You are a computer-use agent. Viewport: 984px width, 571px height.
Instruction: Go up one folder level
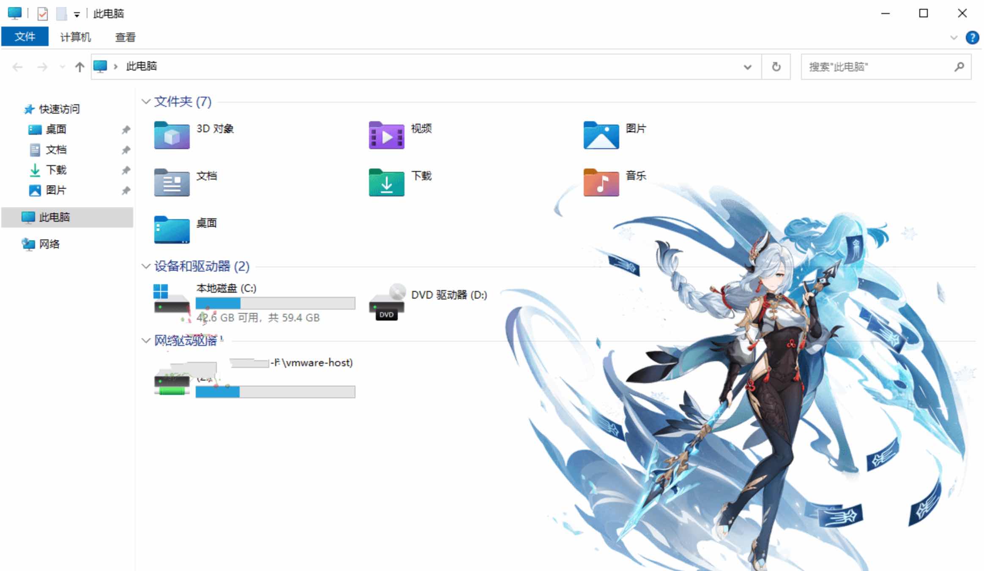point(79,67)
